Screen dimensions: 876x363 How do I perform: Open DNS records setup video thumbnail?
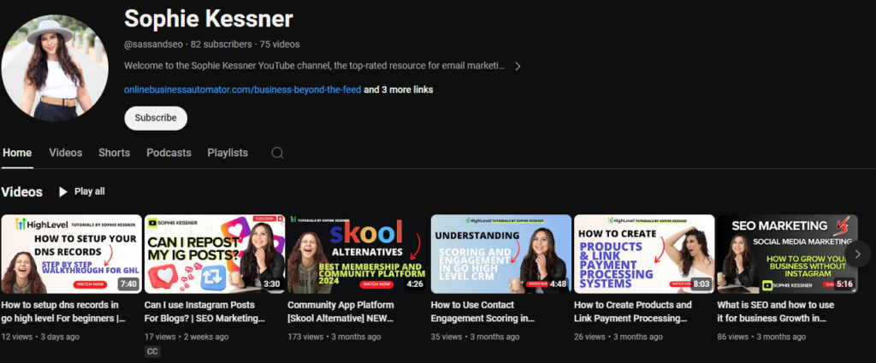coord(72,254)
